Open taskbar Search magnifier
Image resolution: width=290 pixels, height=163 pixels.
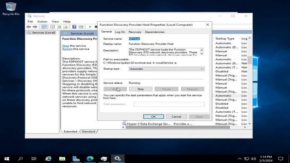tap(20, 159)
